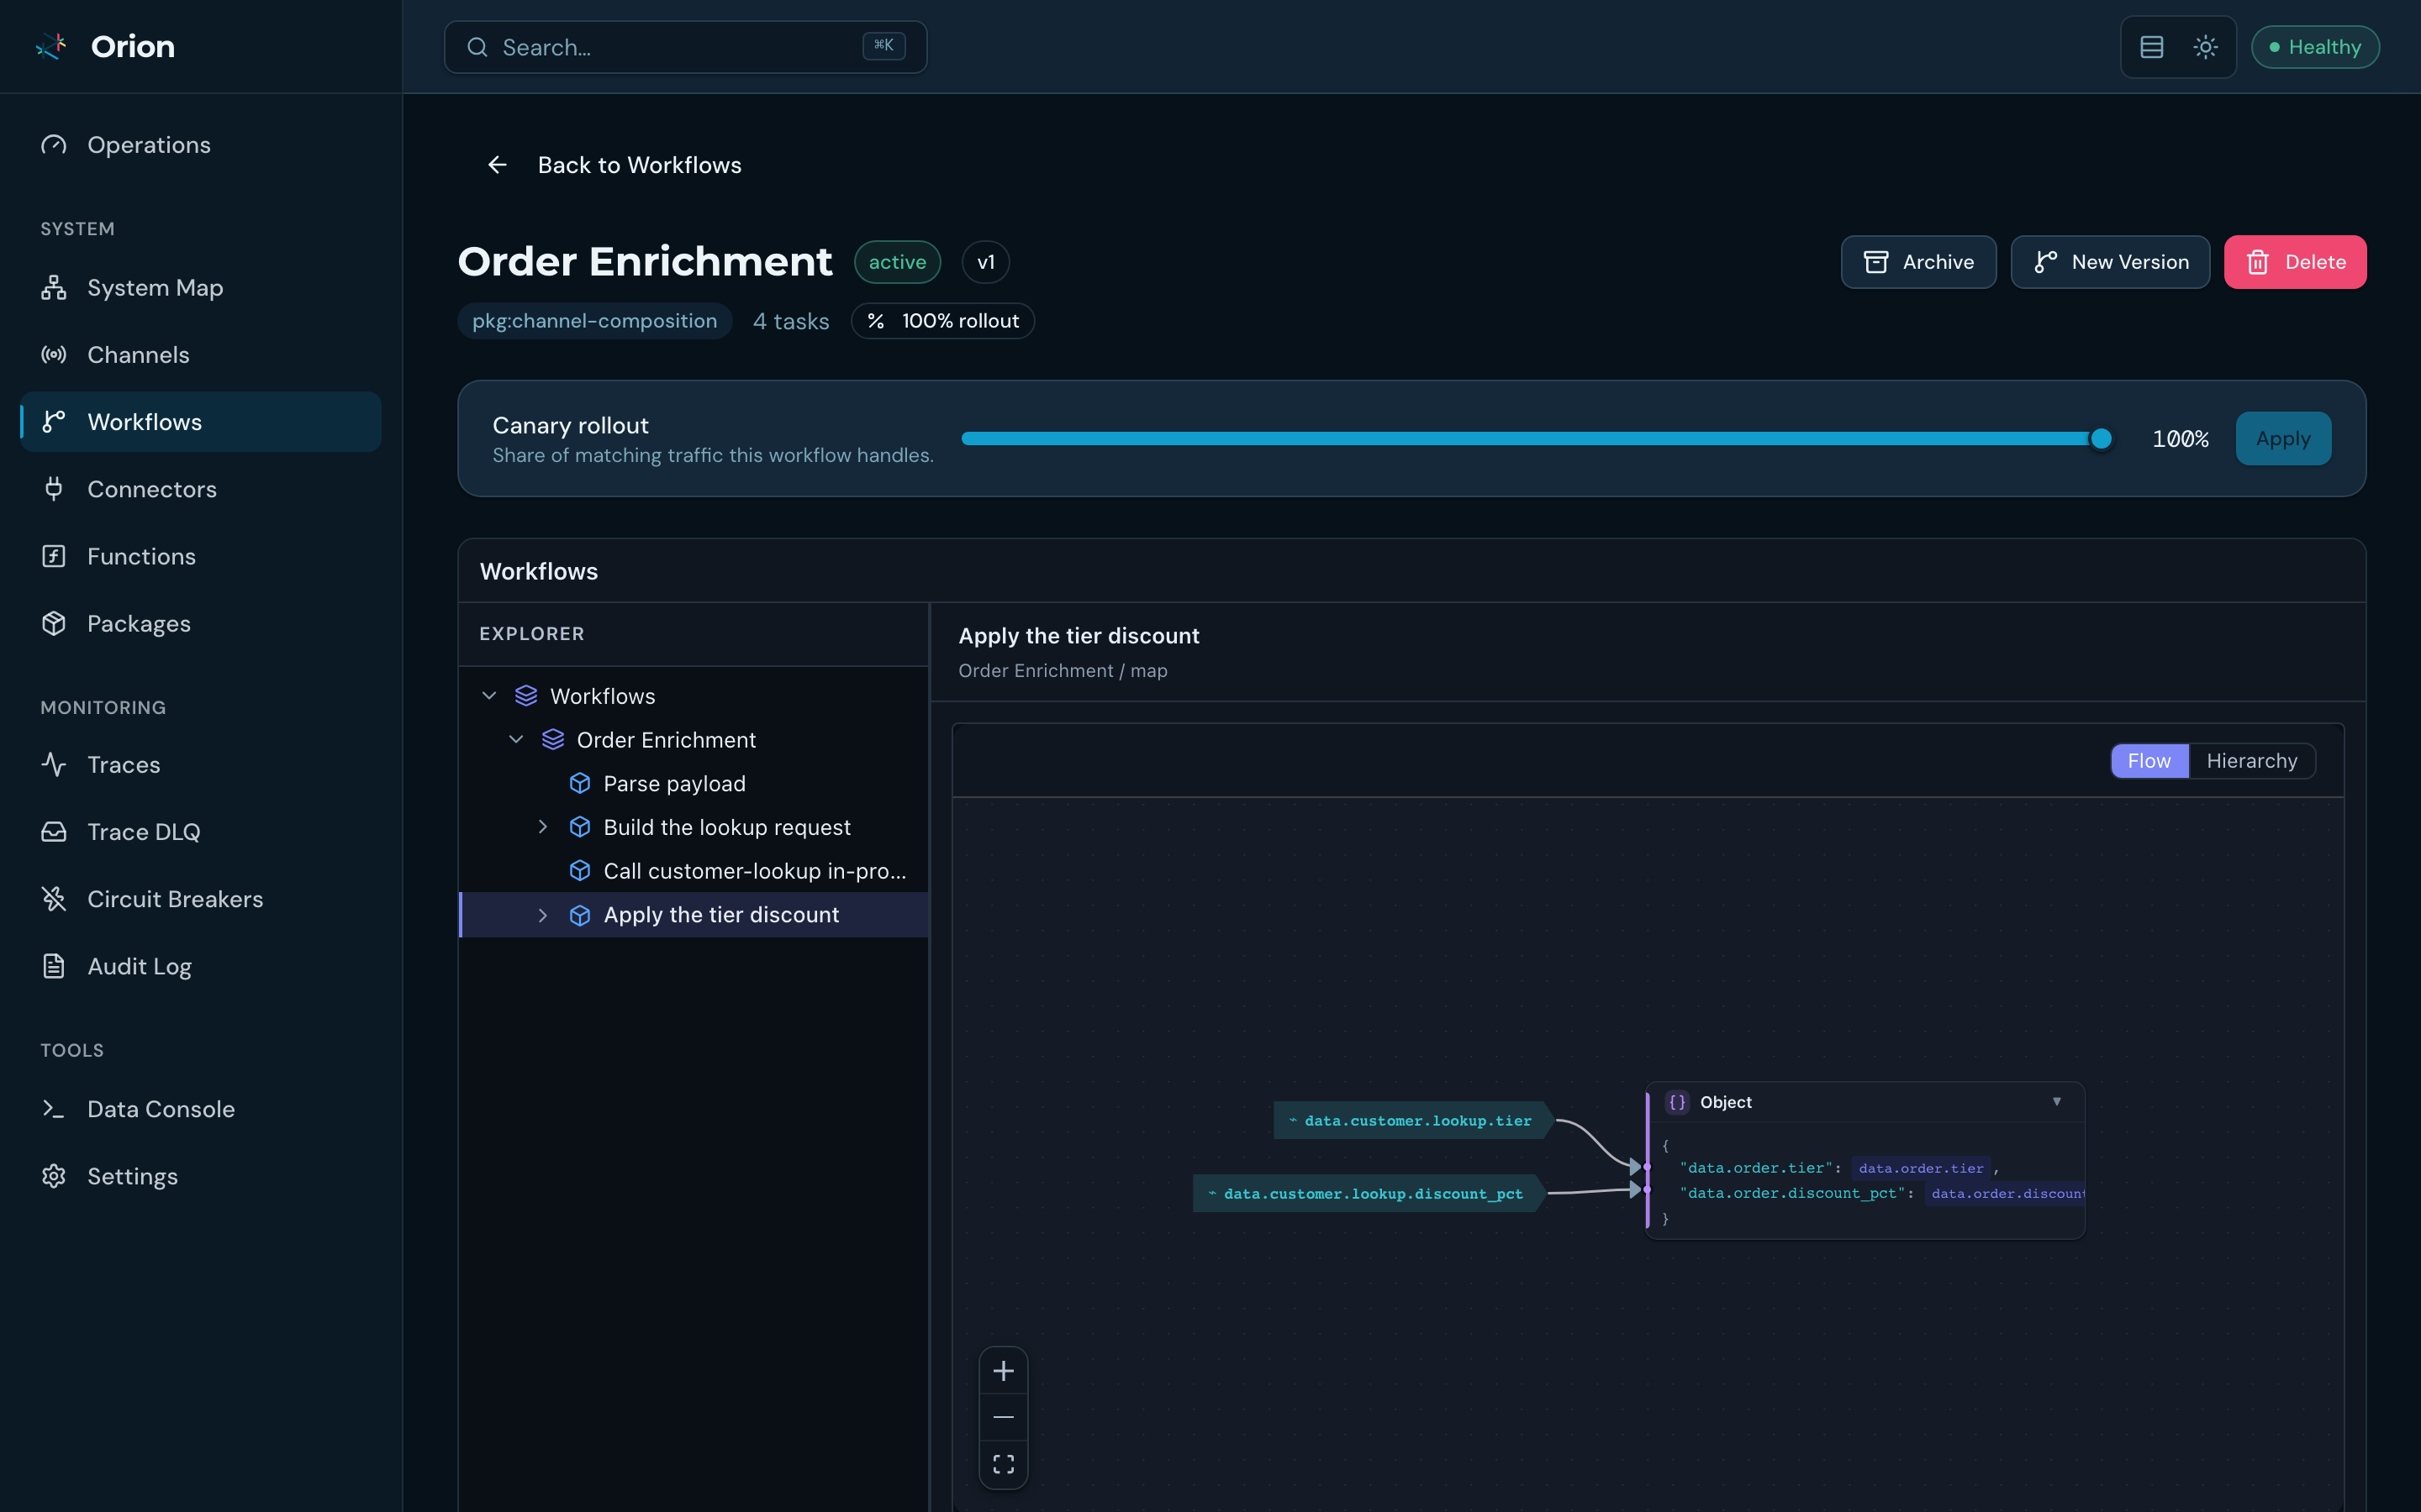Click the Orion logo icon

pos(51,46)
